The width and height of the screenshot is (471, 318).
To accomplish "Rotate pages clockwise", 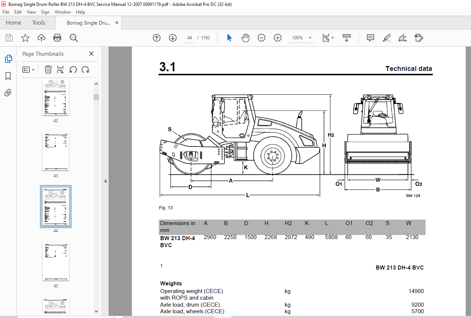I will (85, 69).
